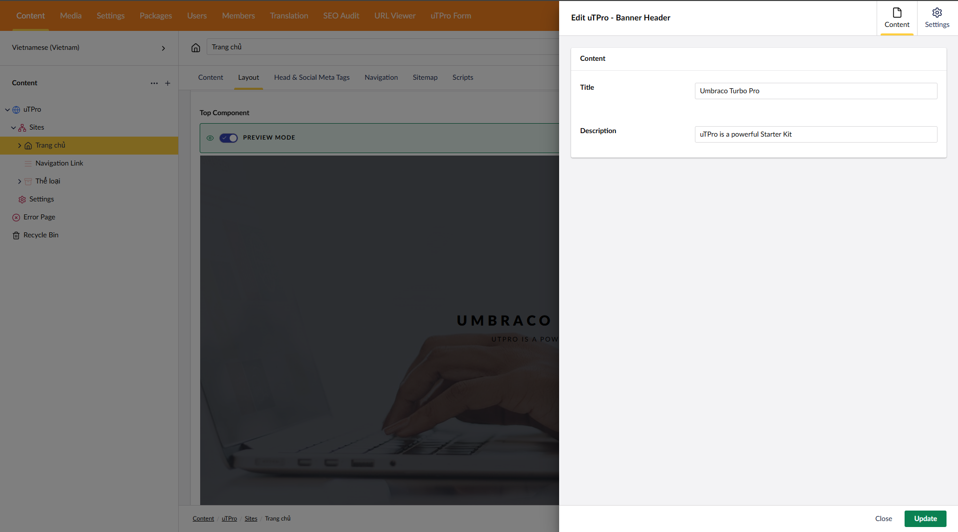
Task: Click the Recycle Bin trash icon
Action: pos(16,235)
